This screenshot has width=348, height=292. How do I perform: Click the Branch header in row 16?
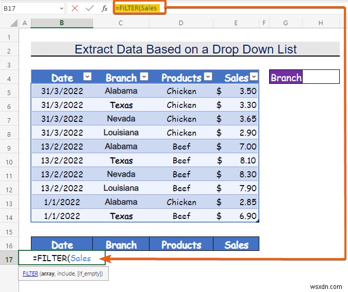121,244
